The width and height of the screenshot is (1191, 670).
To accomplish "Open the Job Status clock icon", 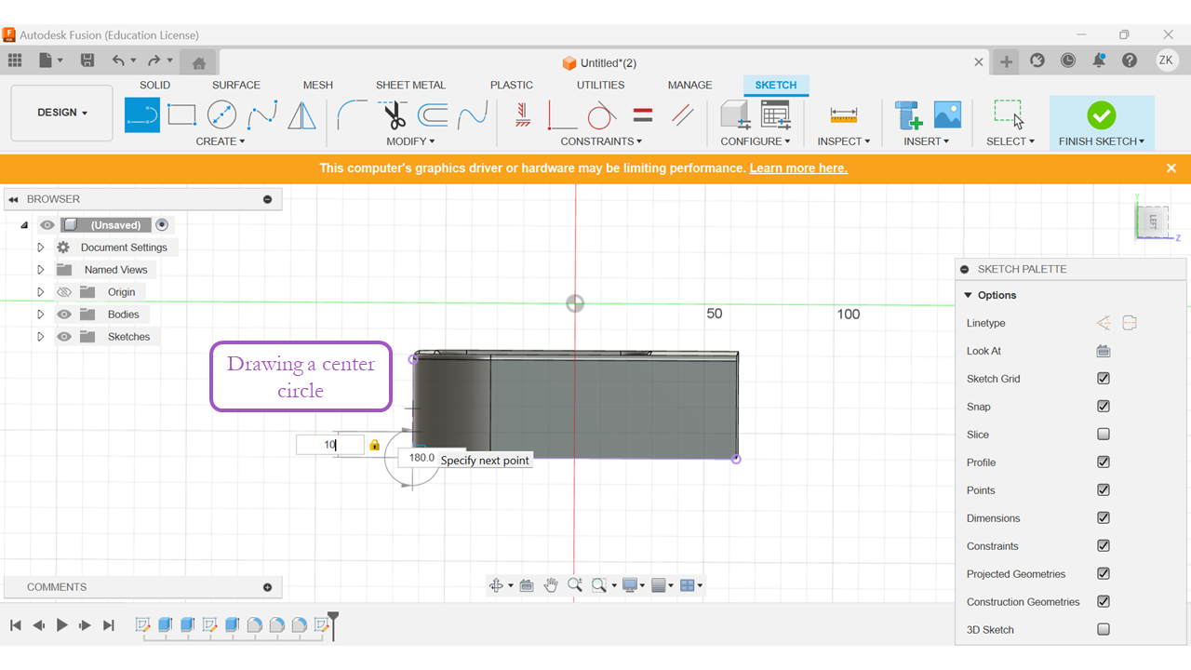I will [x=1068, y=60].
